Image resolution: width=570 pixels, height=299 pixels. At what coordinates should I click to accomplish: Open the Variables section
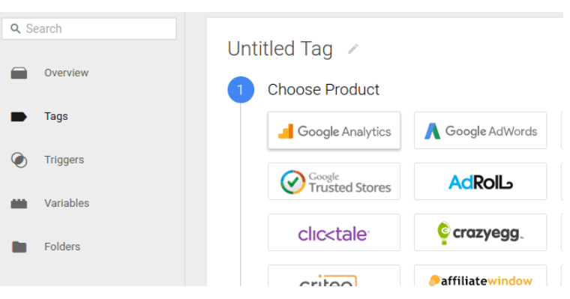67,203
